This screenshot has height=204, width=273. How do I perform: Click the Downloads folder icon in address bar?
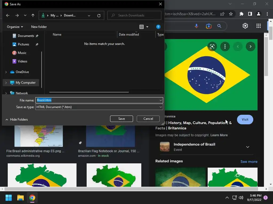click(x=43, y=15)
